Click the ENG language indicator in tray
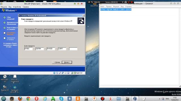Screen dimensions: 181x101 click(x=167, y=98)
